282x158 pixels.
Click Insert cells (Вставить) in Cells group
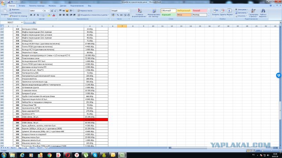coord(215,12)
